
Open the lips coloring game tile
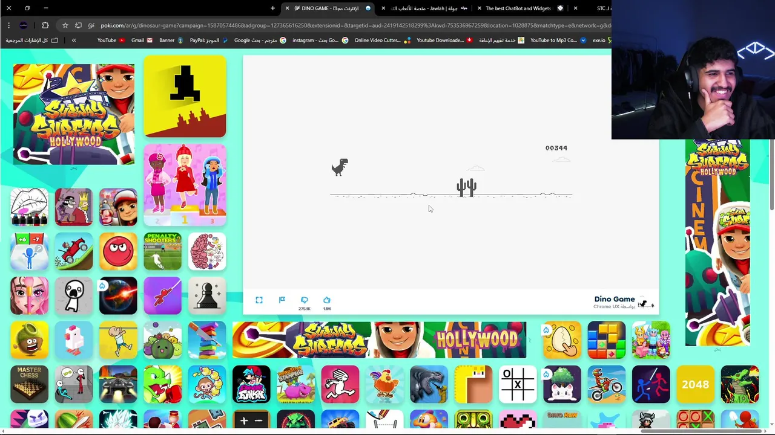[29, 207]
